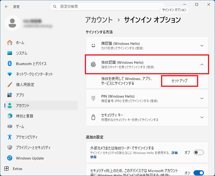Open Windows Update page

(x=41, y=158)
